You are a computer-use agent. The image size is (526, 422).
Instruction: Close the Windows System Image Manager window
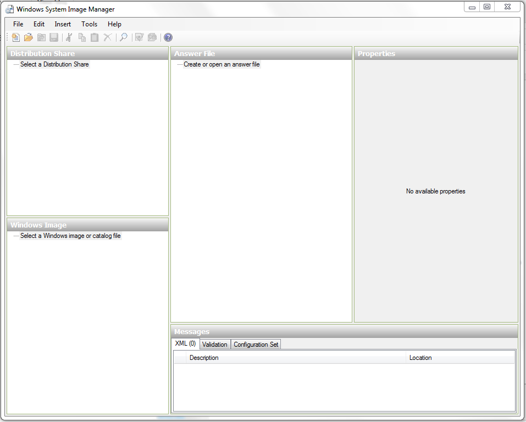point(507,7)
